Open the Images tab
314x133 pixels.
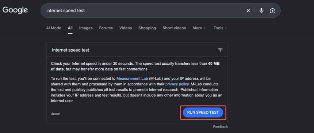86,28
